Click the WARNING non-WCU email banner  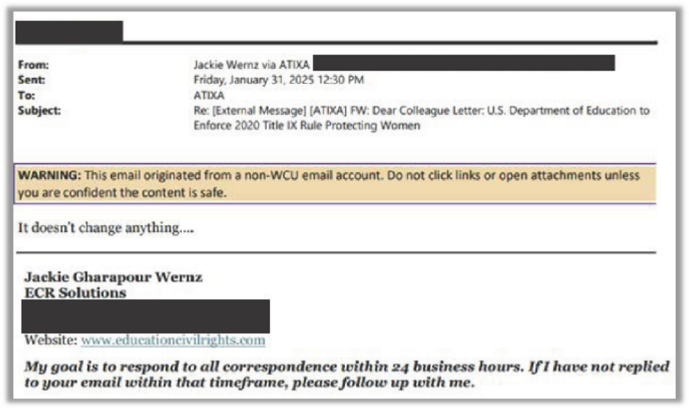coord(335,184)
